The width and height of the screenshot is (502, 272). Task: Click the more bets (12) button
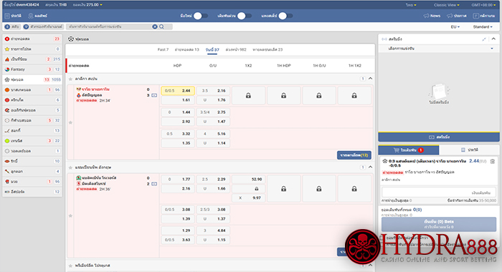354,155
